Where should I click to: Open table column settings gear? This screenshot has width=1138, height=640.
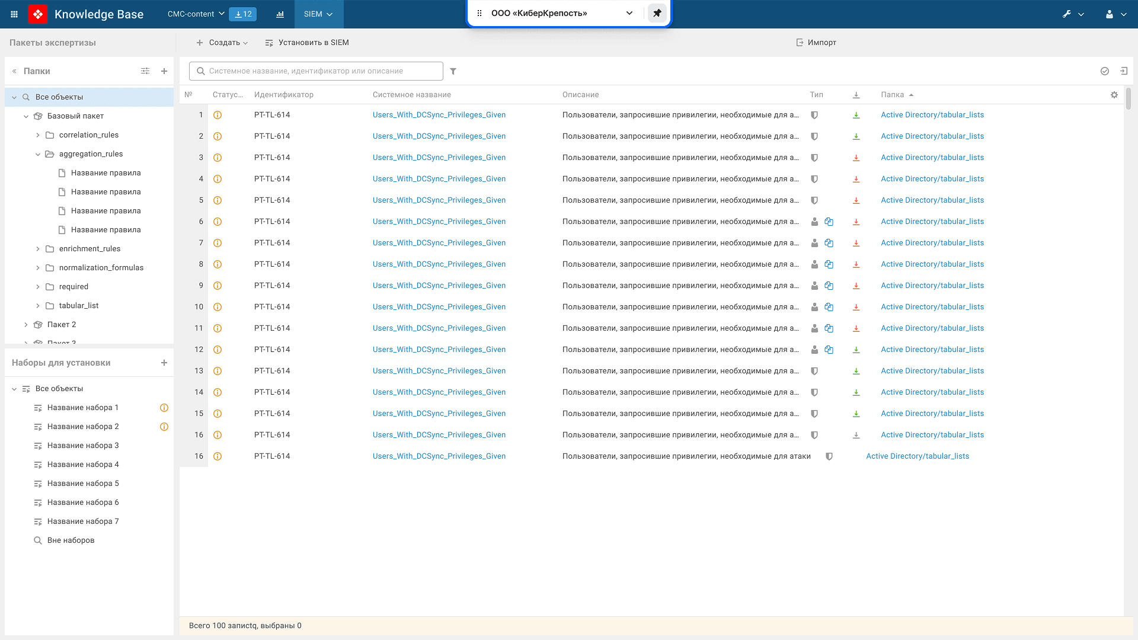(x=1114, y=95)
